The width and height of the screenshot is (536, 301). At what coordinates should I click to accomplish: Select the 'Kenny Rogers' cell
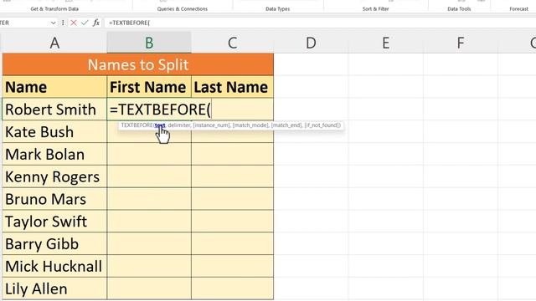(x=54, y=176)
